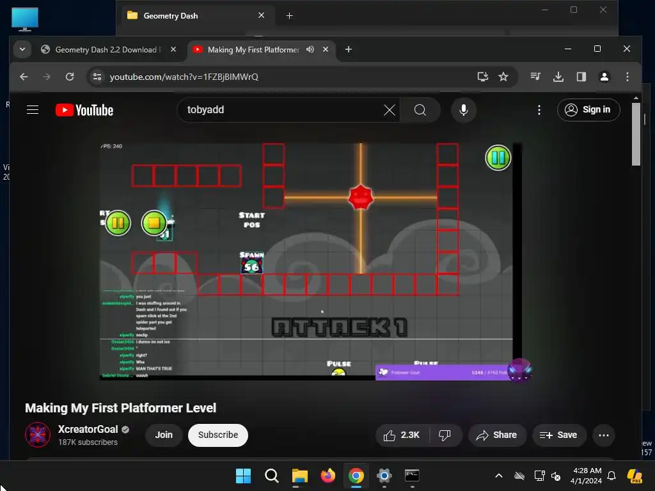The width and height of the screenshot is (655, 491).
Task: Expand Chrome tab search dropdown
Action: 22,49
